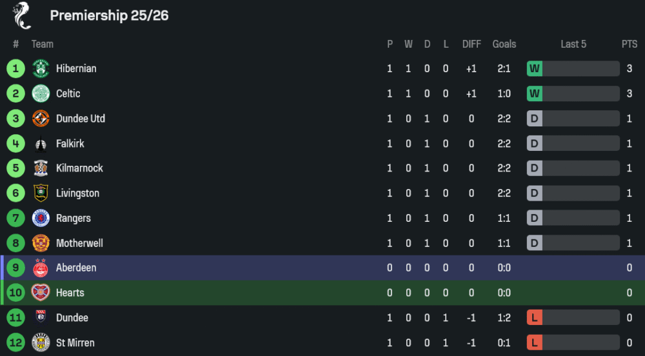Click the Hibernian club crest
The height and width of the screenshot is (356, 645).
41,68
